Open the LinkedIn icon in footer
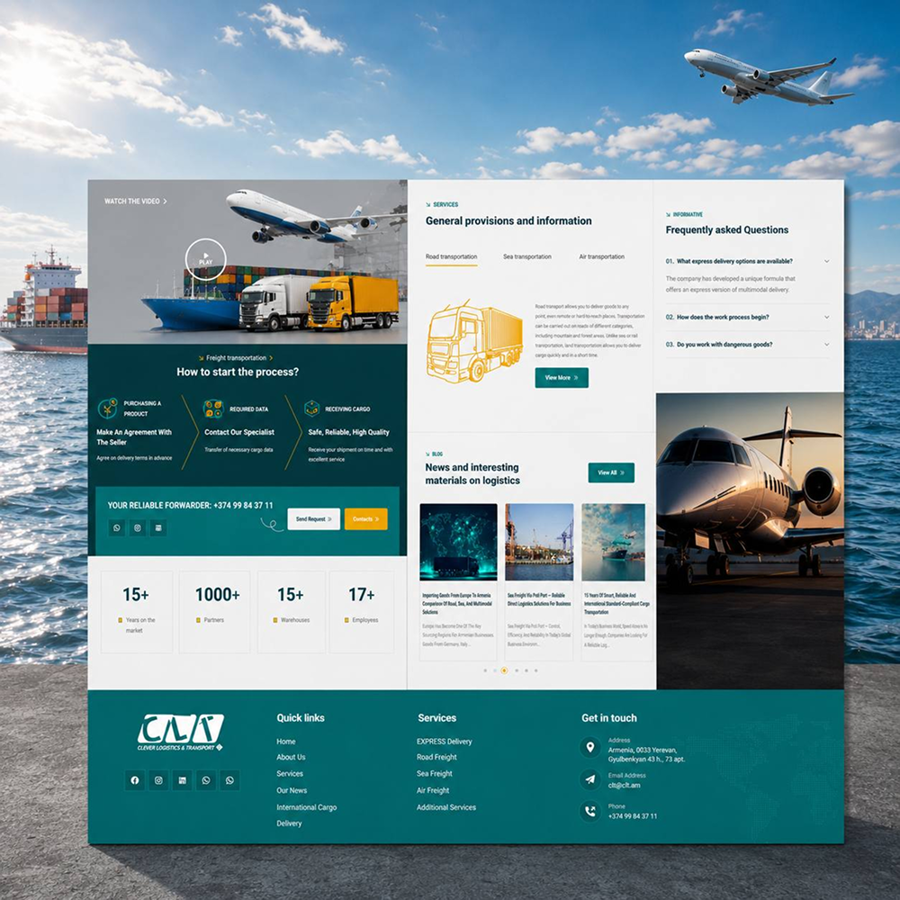 (182, 780)
